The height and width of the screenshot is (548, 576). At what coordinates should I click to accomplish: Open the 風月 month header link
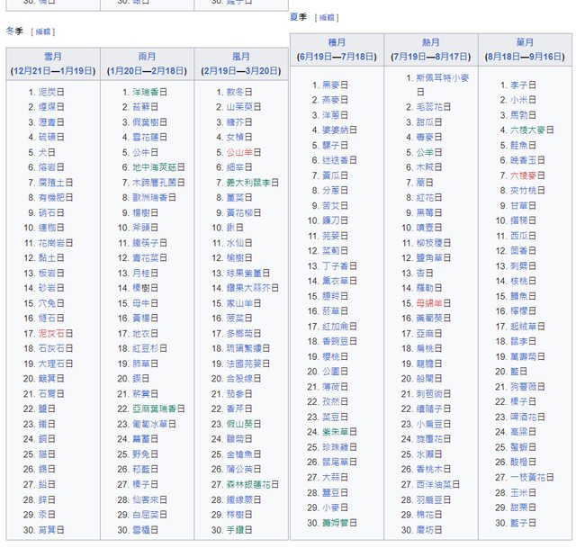click(240, 56)
